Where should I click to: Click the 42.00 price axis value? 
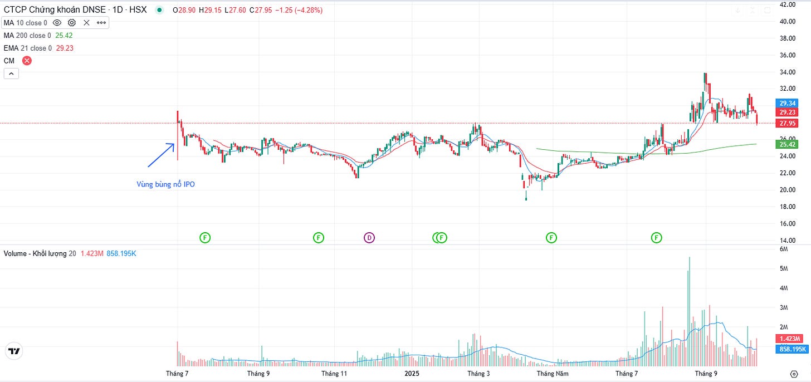[x=787, y=4]
